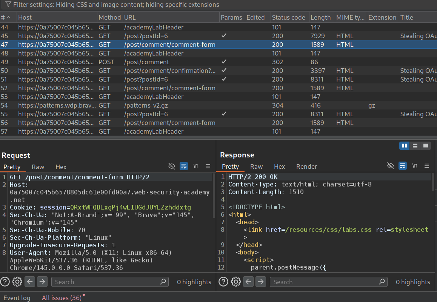This screenshot has height=302, width=437.
Task: Open the filter settings bar
Action: pos(113,5)
